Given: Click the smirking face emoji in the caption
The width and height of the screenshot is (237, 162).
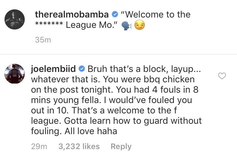Looking at the screenshot, I should point(139,25).
